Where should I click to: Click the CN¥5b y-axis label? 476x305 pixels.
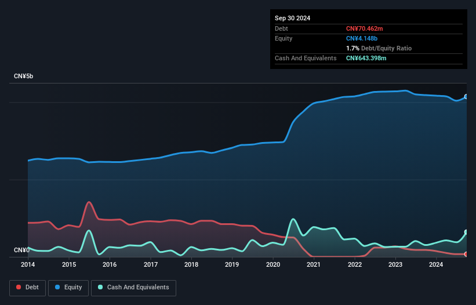[x=24, y=77]
